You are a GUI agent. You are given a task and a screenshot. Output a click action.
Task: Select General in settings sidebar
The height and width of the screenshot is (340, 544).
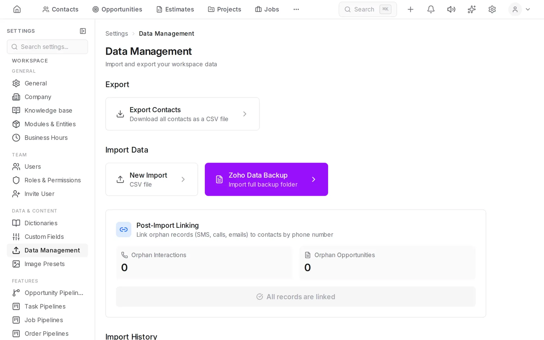(x=47, y=83)
